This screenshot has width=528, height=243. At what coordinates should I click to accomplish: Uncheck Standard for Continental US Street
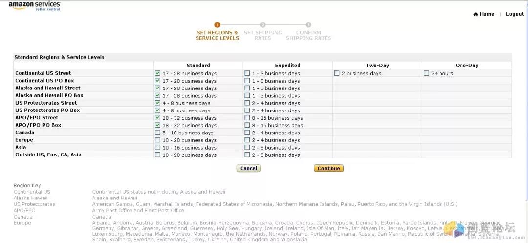[157, 73]
